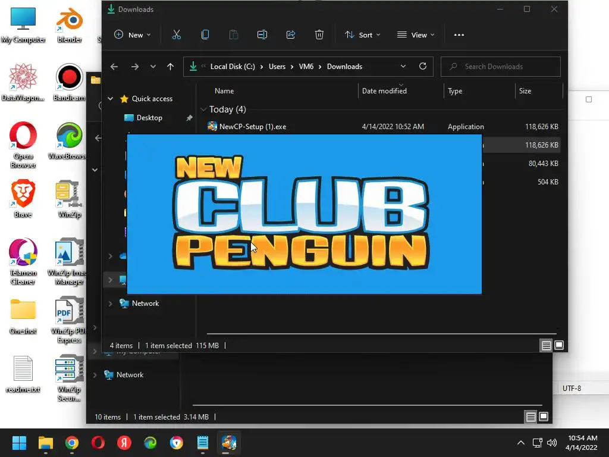Image resolution: width=609 pixels, height=457 pixels.
Task: Open the clock and date flyout
Action: pos(582,443)
